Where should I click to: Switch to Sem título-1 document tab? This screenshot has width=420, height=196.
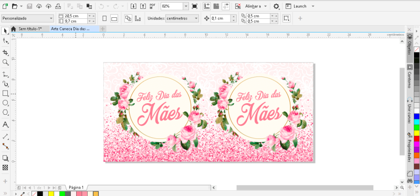30,29
